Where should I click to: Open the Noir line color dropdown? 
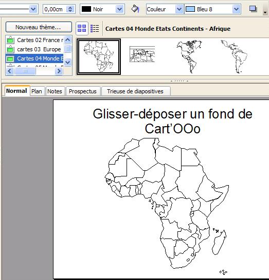click(119, 9)
